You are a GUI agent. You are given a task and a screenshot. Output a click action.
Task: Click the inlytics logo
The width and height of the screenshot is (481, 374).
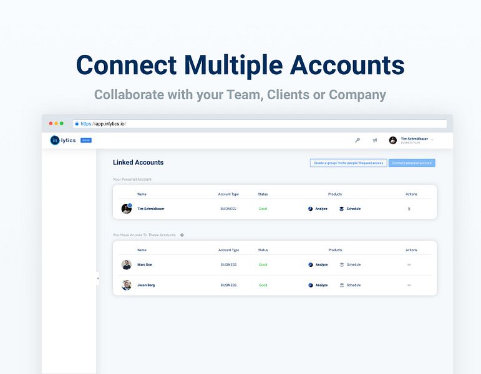pyautogui.click(x=63, y=140)
